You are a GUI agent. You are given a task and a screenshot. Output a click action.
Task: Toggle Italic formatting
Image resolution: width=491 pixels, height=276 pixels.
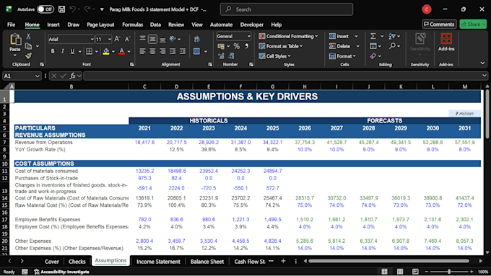[x=63, y=51]
